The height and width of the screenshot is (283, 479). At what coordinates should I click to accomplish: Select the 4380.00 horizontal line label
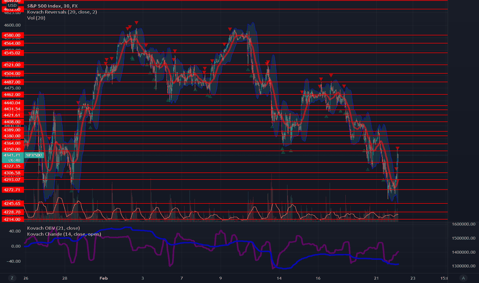coord(12,136)
